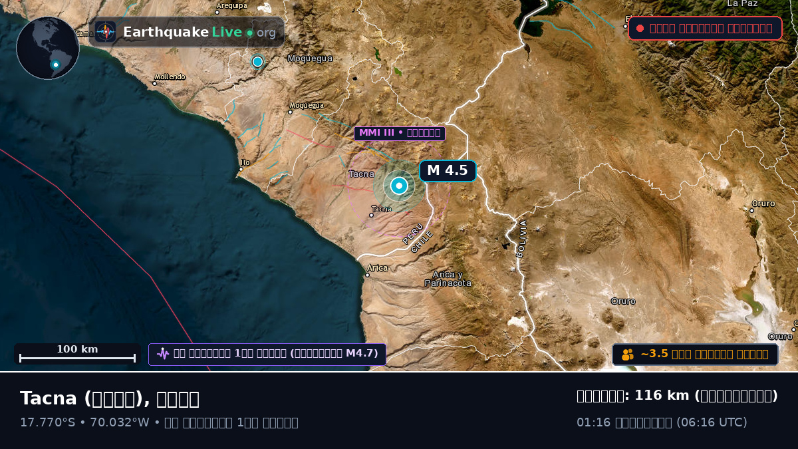Image resolution: width=798 pixels, height=449 pixels.
Task: Click the people icon in the population badge
Action: 628,355
